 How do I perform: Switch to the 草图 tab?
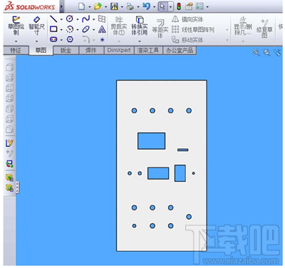click(x=41, y=51)
